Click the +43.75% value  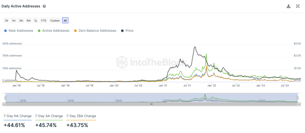(77, 125)
